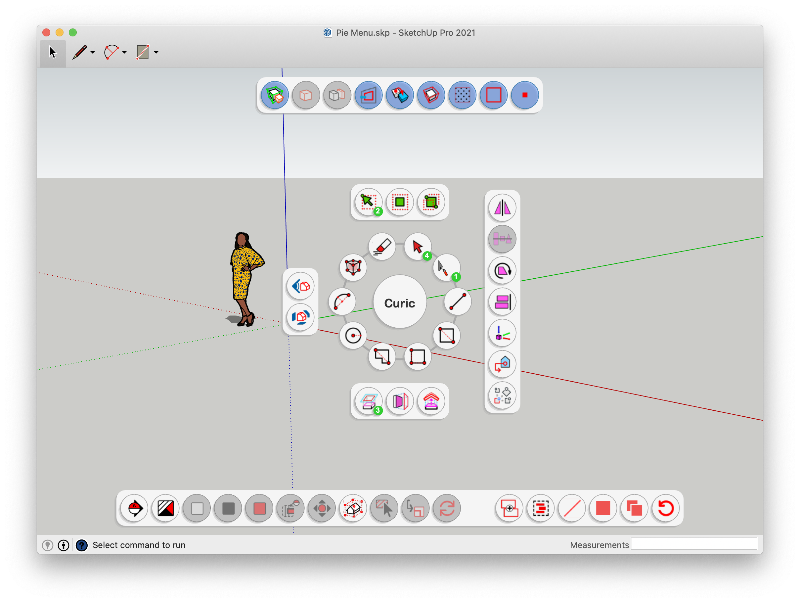Screen dimensions: 800x603
Task: Expand the arc tool dropdown arrow
Action: [x=124, y=52]
